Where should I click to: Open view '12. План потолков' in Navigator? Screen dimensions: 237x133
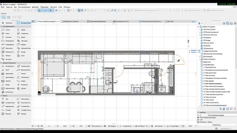210,97
